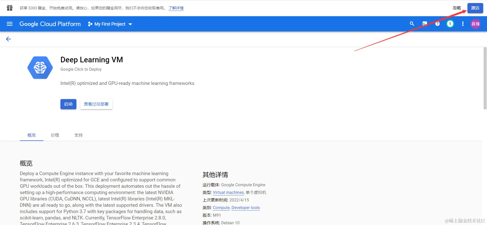Click the 运行载体: Google Compute Engine line
The height and width of the screenshot is (225, 487).
click(234, 185)
